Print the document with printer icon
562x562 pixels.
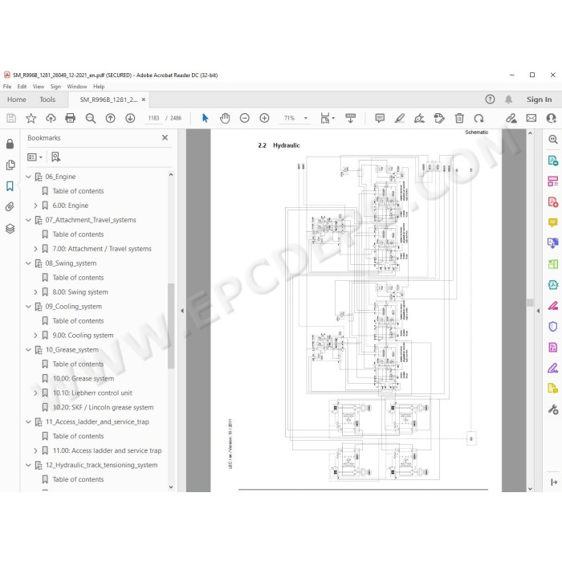[x=71, y=118]
